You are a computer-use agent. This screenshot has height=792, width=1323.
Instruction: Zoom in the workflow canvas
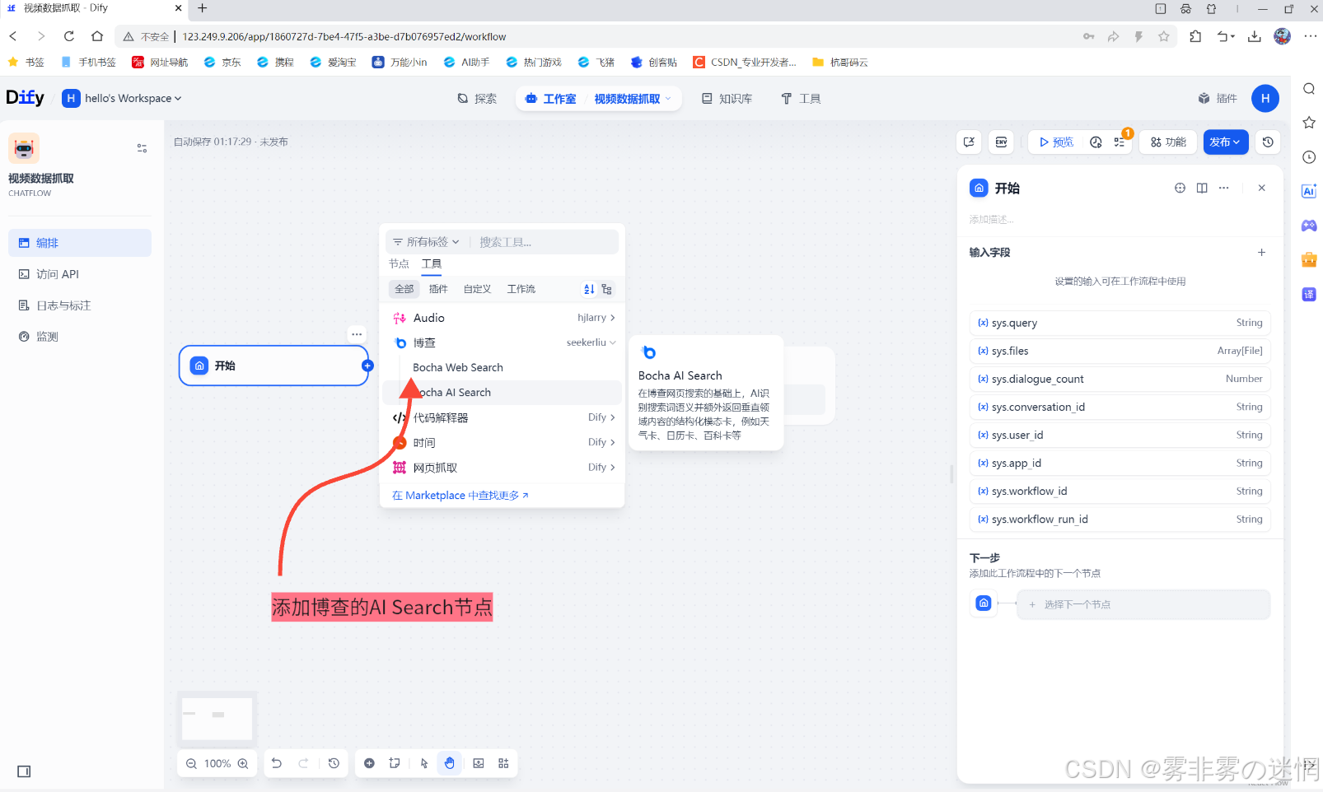243,763
